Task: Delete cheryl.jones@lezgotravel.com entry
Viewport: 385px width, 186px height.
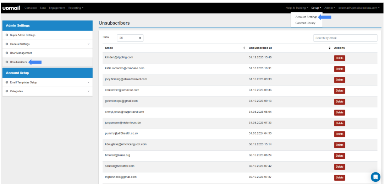Action: click(x=339, y=112)
